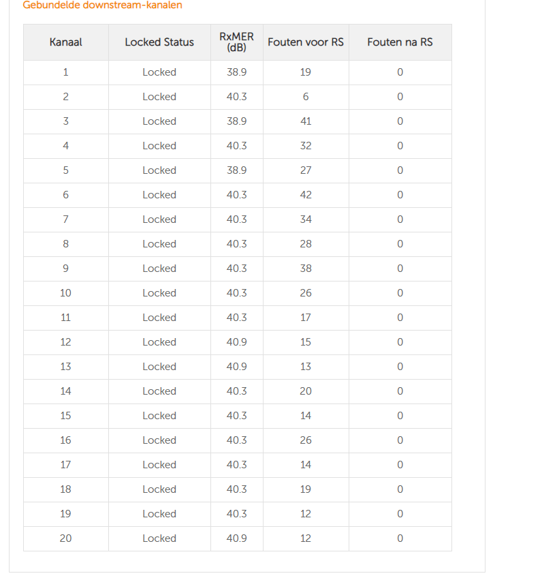Click the 40.9 RxMER value for channel 20
557x578 pixels.
coord(237,538)
